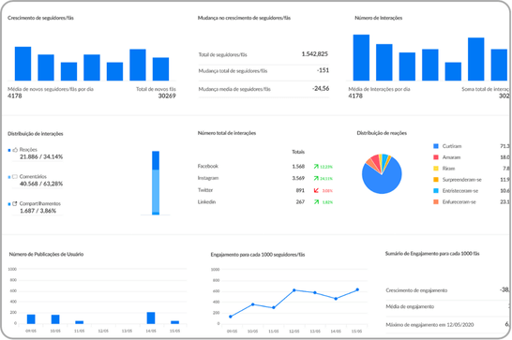Click the 12/05 peak point on engagement line
The height and width of the screenshot is (340, 512).
[x=294, y=290]
